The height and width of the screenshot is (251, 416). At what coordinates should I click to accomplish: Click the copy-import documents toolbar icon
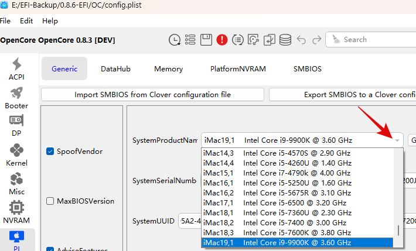coord(270,40)
